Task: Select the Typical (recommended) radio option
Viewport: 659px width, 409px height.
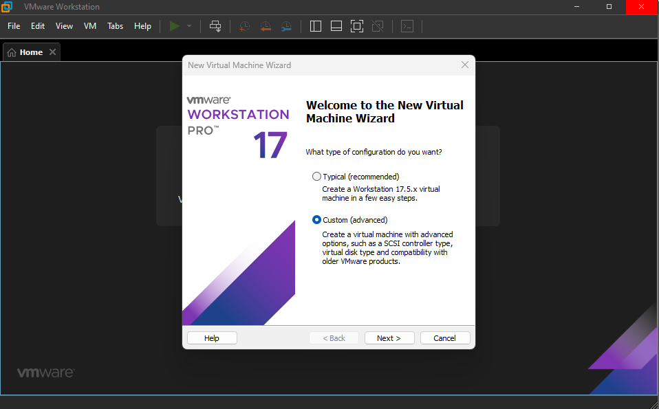Action: [x=316, y=177]
